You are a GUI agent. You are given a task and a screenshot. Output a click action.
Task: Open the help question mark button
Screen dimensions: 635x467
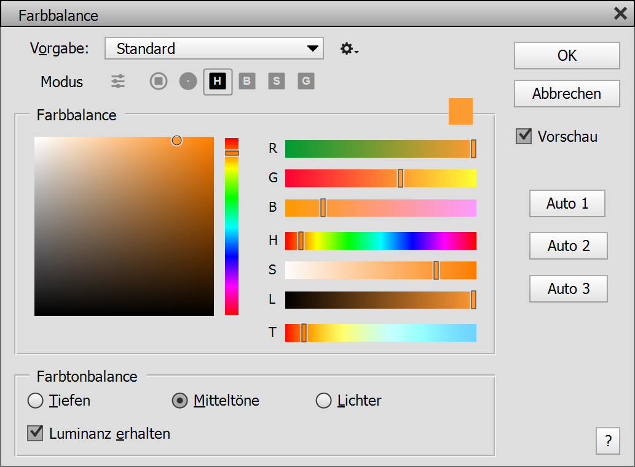pyautogui.click(x=608, y=441)
